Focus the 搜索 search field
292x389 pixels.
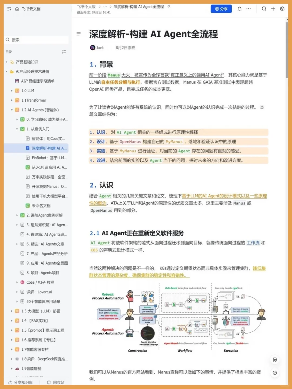36,40
